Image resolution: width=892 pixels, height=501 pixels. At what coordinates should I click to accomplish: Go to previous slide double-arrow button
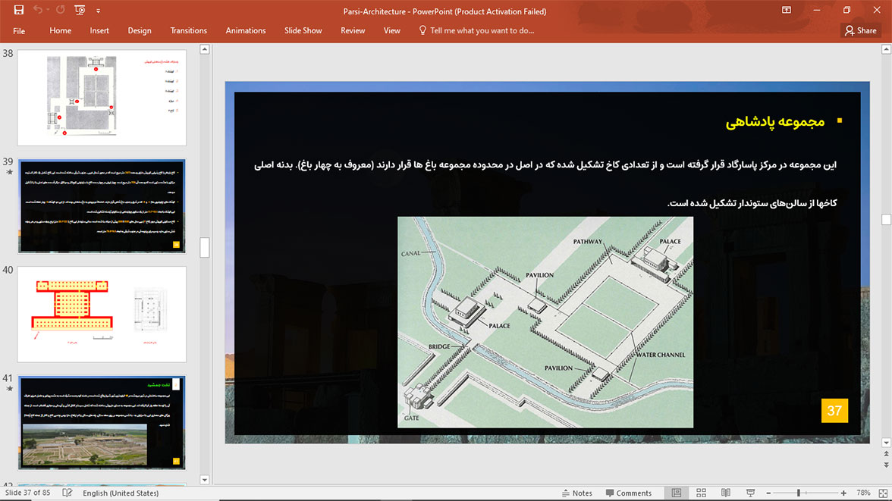point(886,454)
